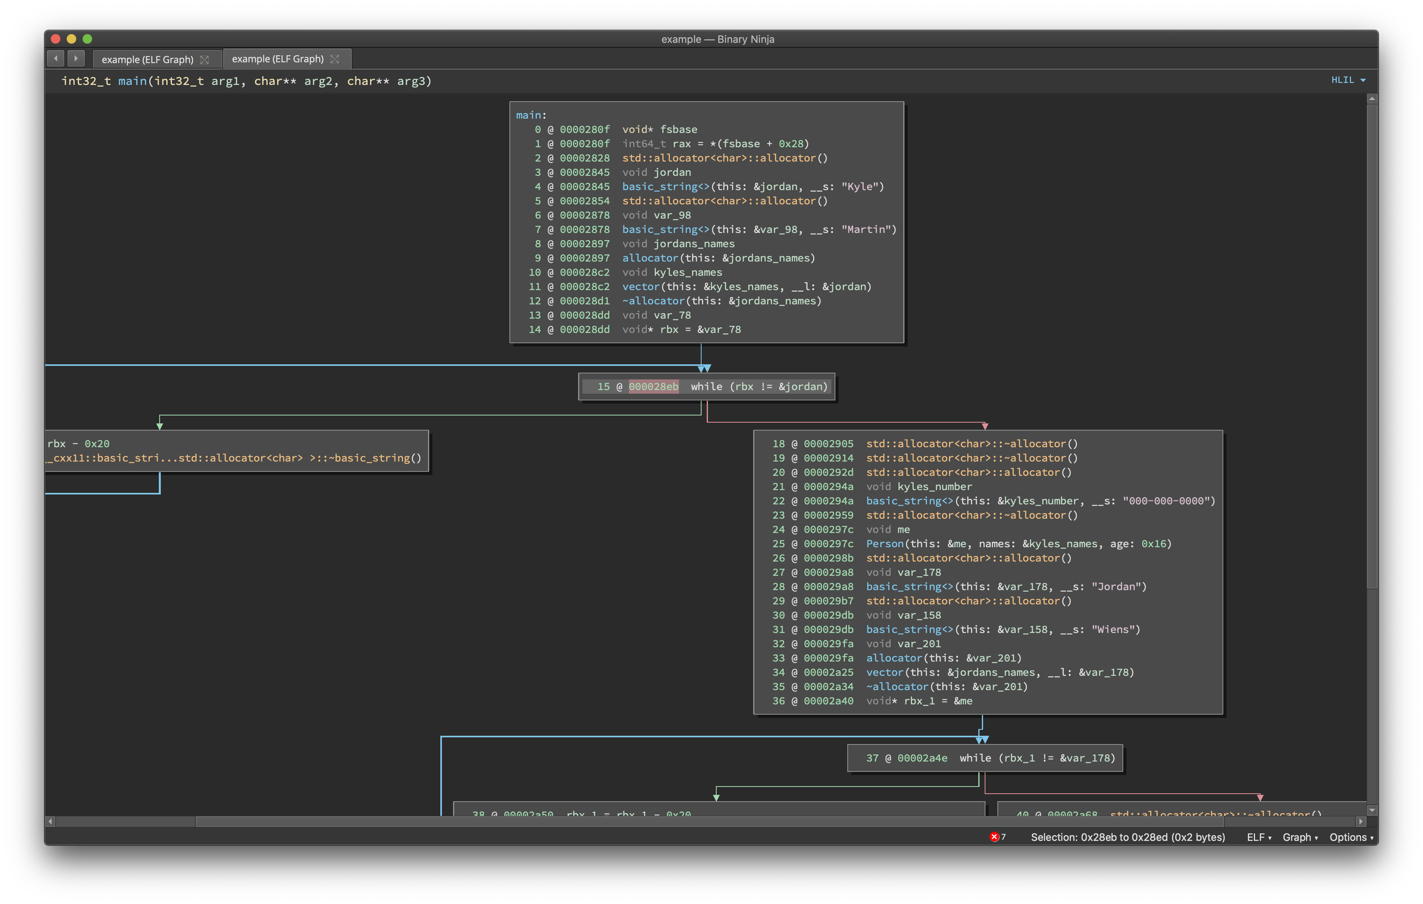Click the back navigation arrow

56,58
